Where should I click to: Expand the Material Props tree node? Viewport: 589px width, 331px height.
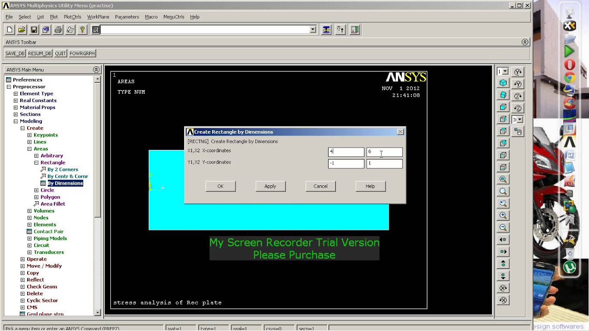16,107
